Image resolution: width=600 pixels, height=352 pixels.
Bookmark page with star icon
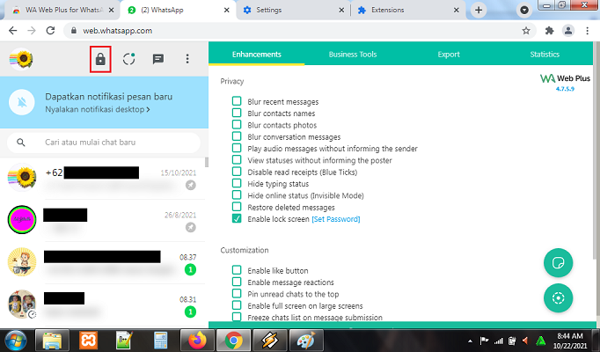point(526,31)
